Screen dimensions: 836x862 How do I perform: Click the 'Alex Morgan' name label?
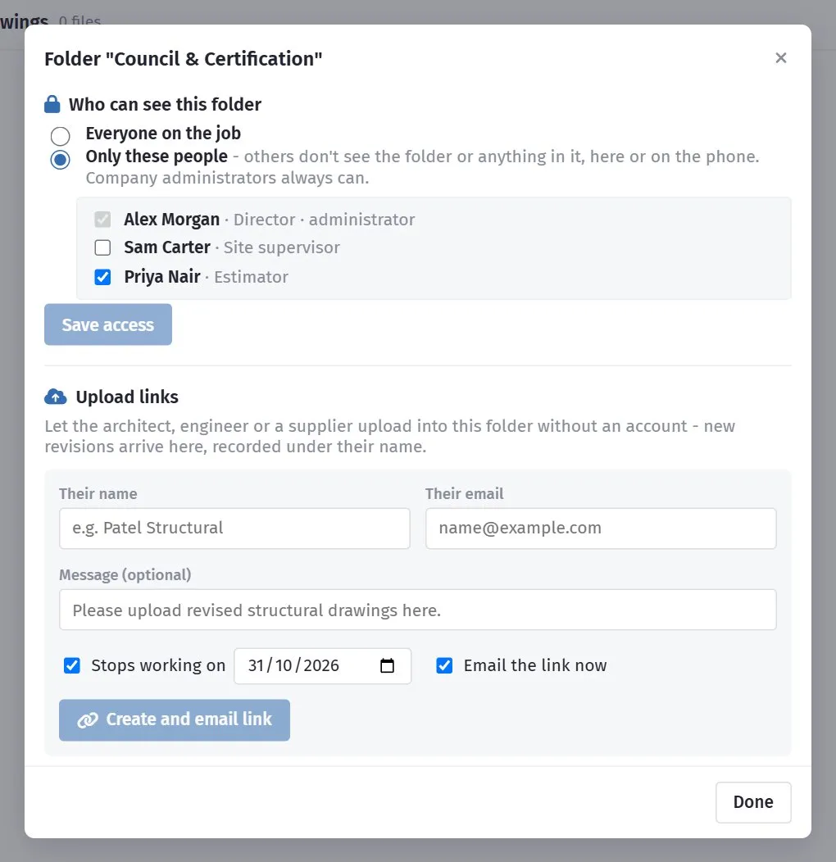(171, 220)
